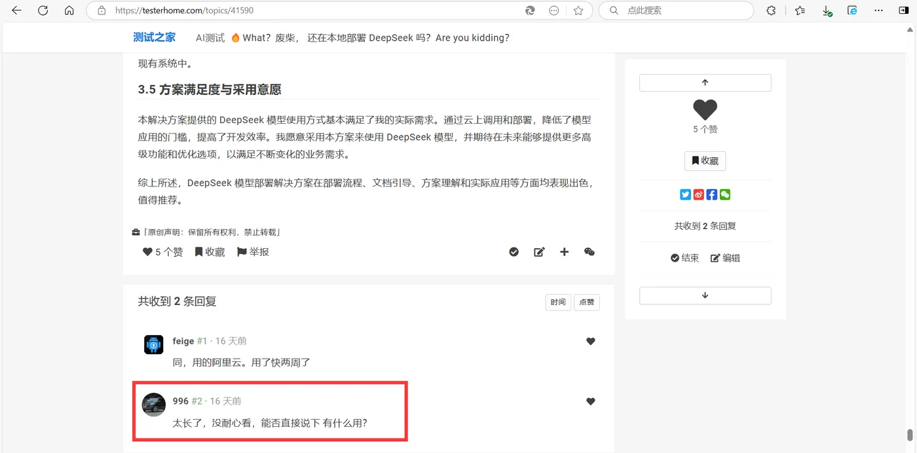Click the reply text starting 太长了，没耐心看
This screenshot has height=453, width=917.
coord(270,423)
